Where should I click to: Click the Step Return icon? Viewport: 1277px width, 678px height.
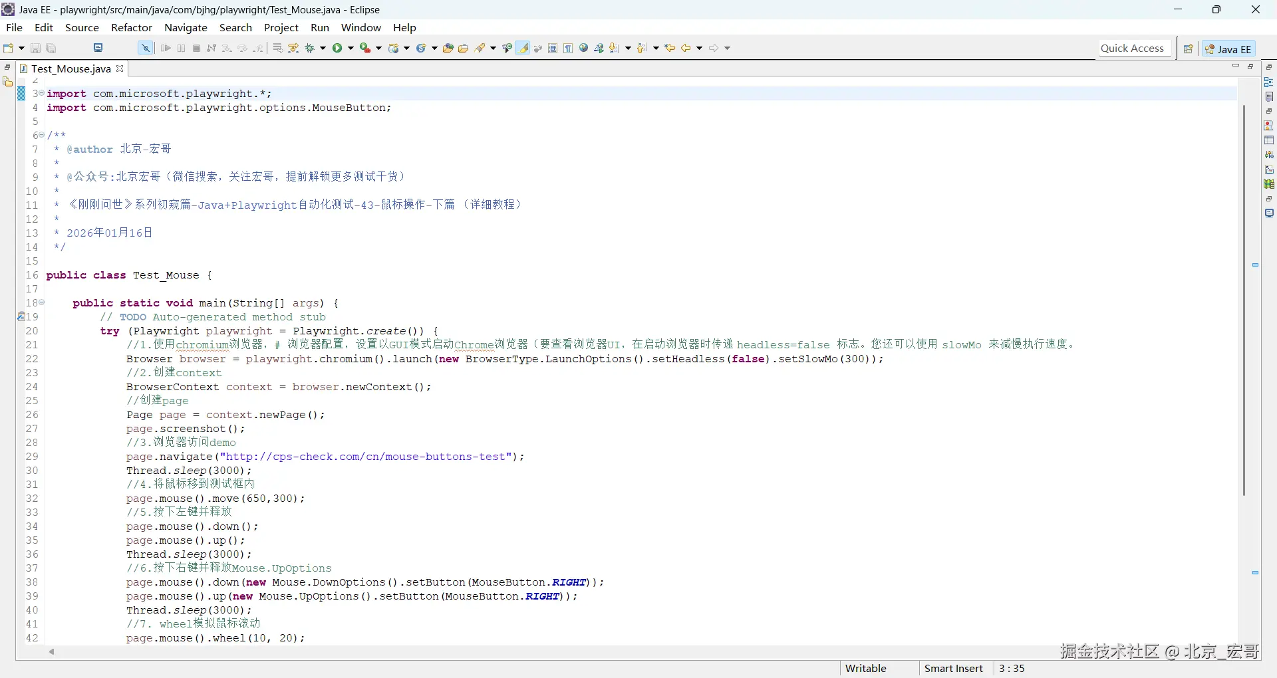(259, 48)
